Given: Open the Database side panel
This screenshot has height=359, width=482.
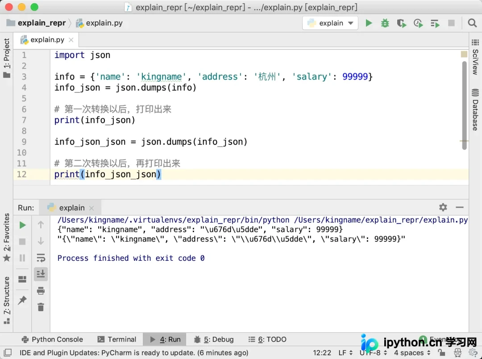Looking at the screenshot, I should (475, 109).
